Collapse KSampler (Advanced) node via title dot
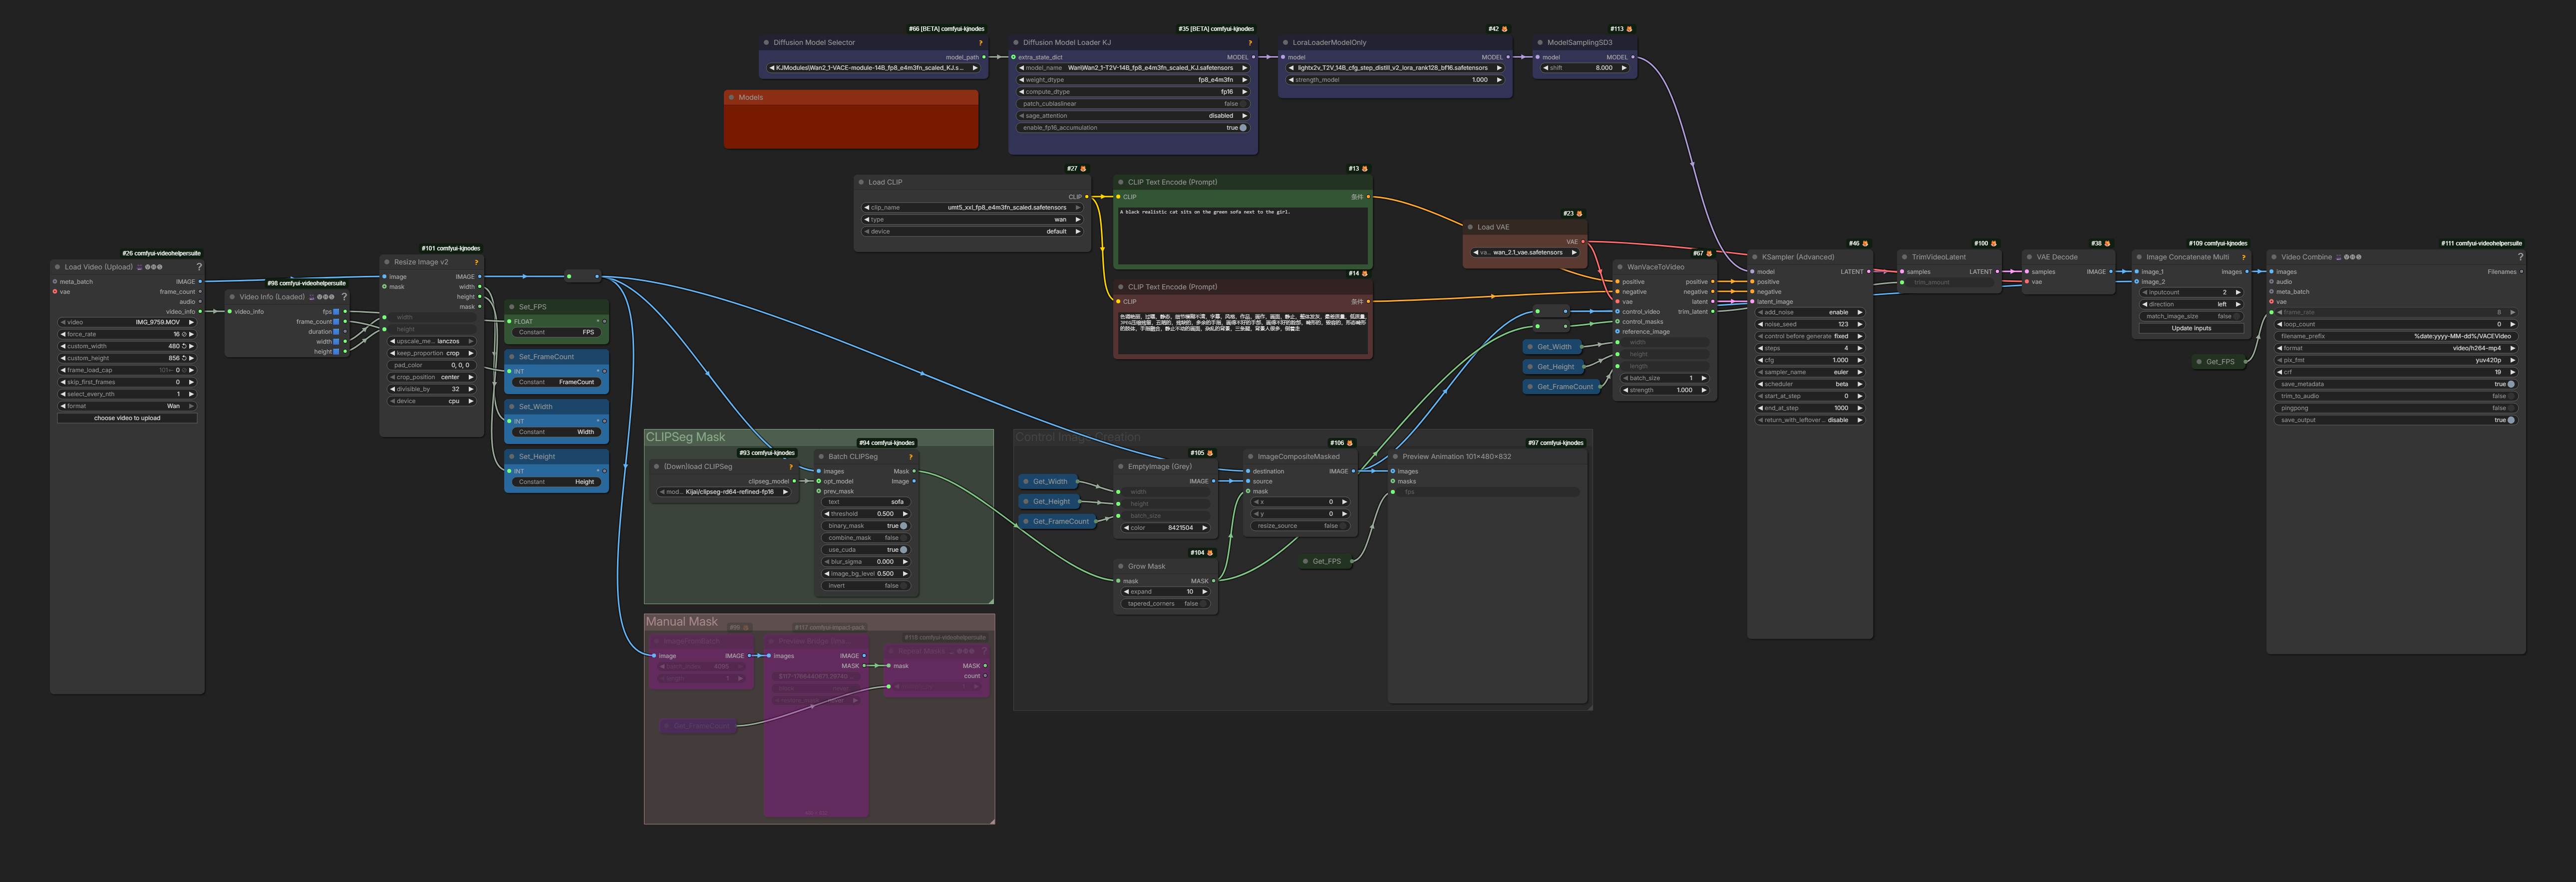 click(1755, 257)
